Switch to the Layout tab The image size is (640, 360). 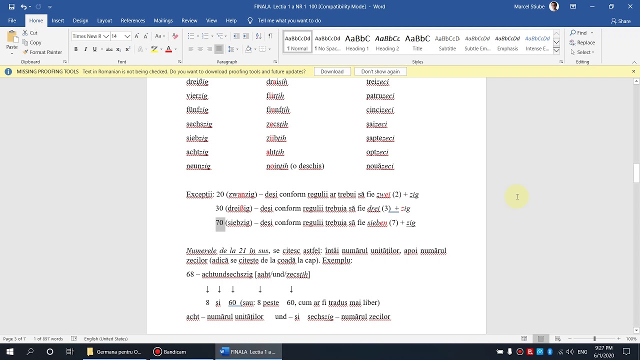click(104, 20)
